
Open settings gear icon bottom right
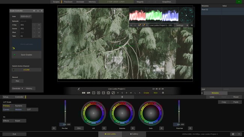pos(233,134)
